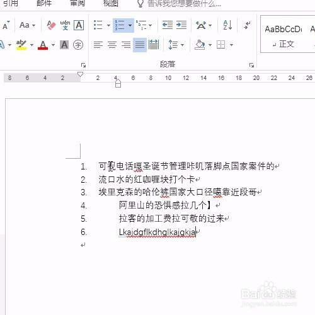This screenshot has height=315, width=315.
Task: Expand Asian Layout dropdown arrow
Action: click(x=210, y=26)
